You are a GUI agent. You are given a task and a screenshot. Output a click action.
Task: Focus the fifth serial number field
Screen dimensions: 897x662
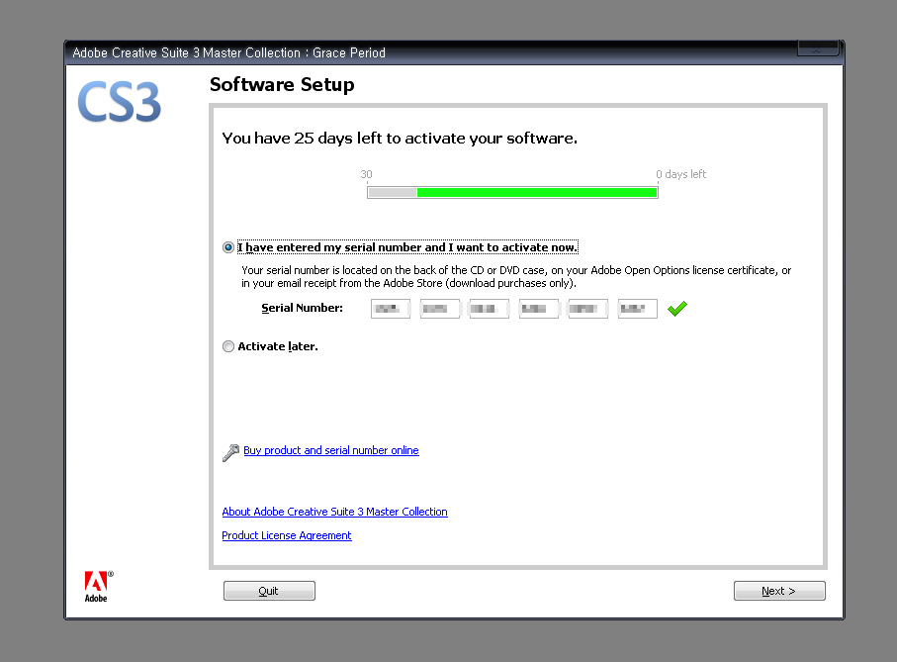click(588, 309)
